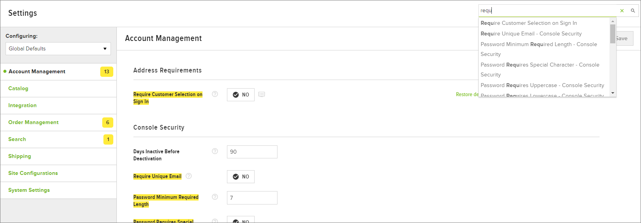Viewport: 641px width, 223px height.
Task: Click the Account Management badge showing 13
Action: click(x=107, y=72)
